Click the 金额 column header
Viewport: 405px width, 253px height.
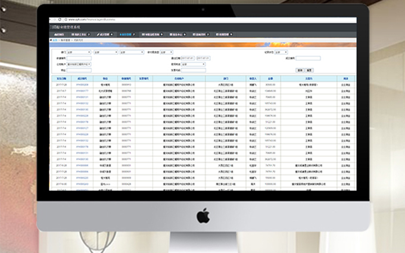[270, 78]
